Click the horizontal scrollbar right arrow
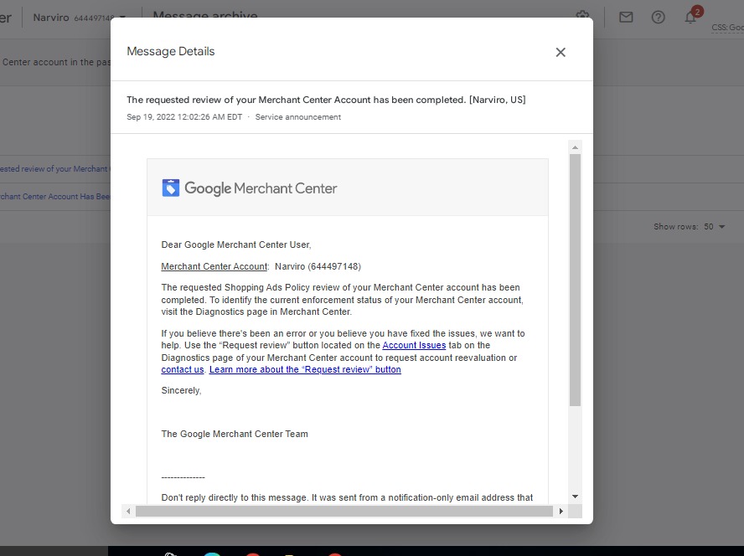The height and width of the screenshot is (556, 744). (x=561, y=511)
